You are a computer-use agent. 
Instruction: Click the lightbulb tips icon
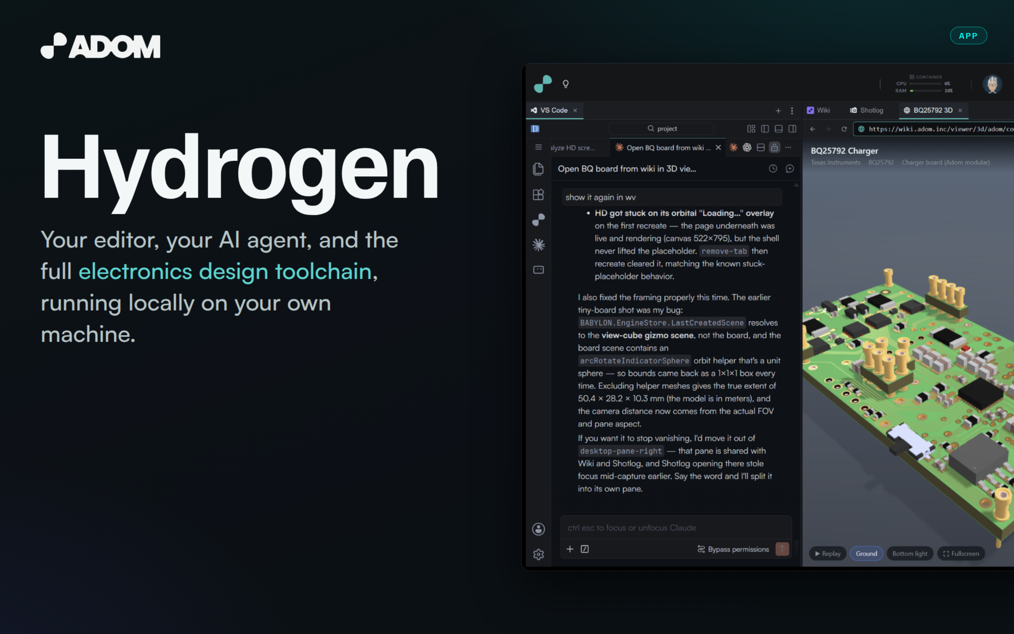click(566, 84)
